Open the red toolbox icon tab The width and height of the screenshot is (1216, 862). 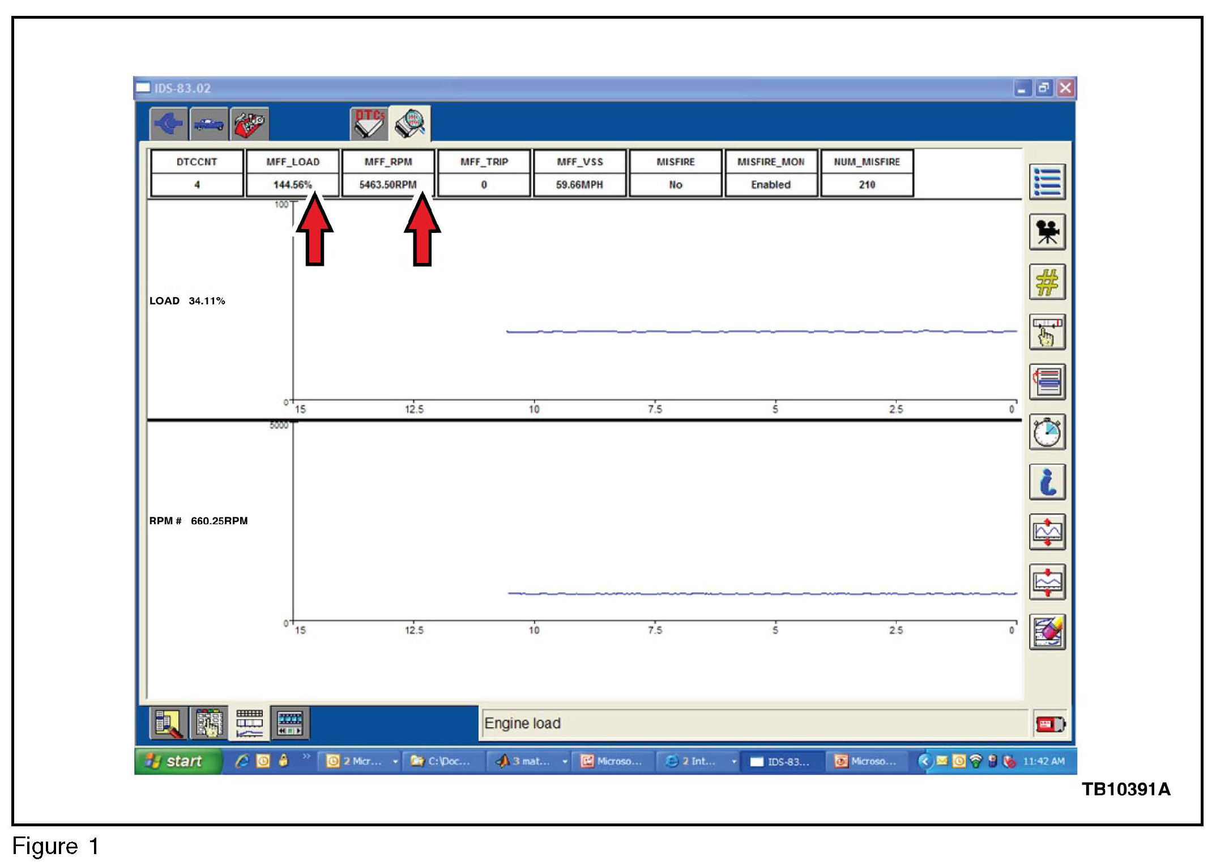click(249, 124)
